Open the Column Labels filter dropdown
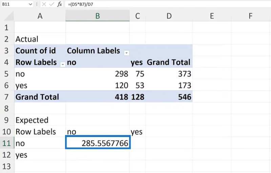The width and height of the screenshot is (271, 173). 126,53
